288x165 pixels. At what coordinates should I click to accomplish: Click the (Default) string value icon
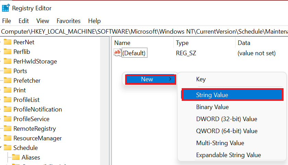117,52
